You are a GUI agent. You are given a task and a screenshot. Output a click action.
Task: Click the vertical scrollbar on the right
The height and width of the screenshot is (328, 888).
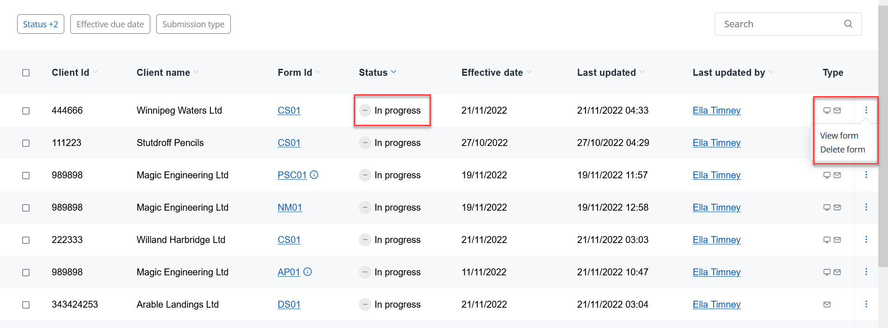coord(883,139)
